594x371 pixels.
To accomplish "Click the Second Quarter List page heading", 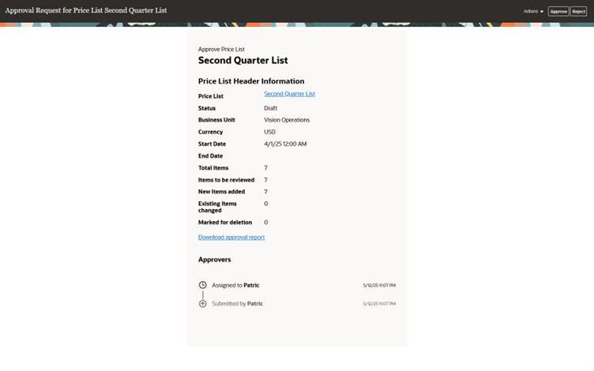I will coord(242,61).
